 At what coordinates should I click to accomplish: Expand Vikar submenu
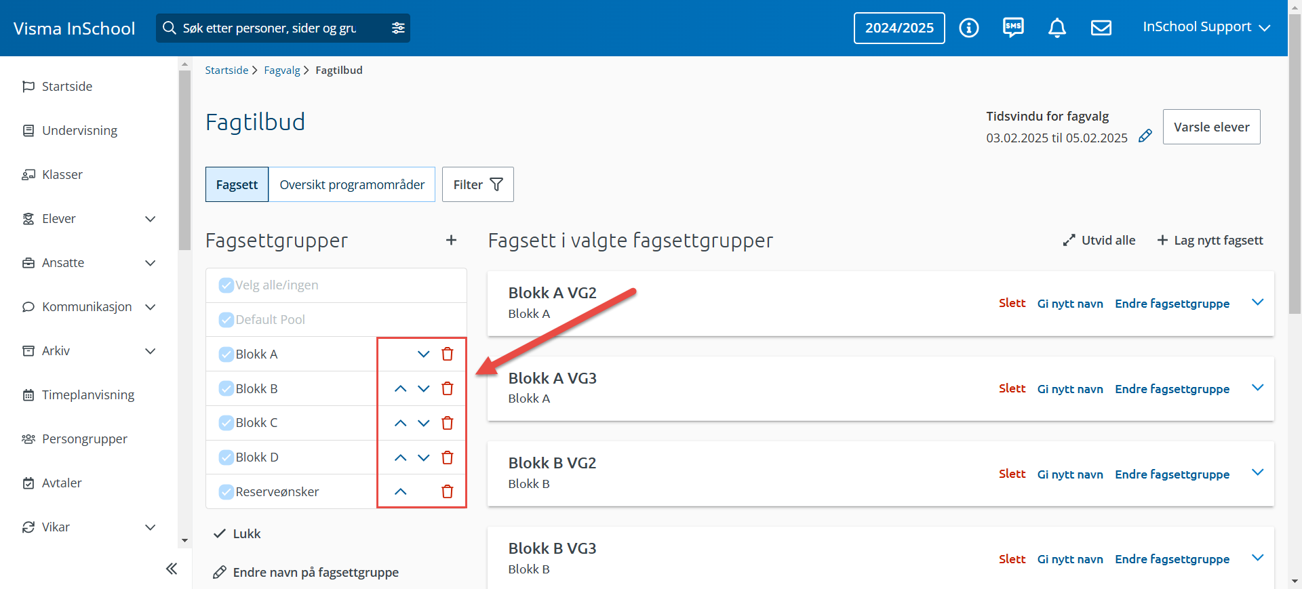tap(151, 527)
